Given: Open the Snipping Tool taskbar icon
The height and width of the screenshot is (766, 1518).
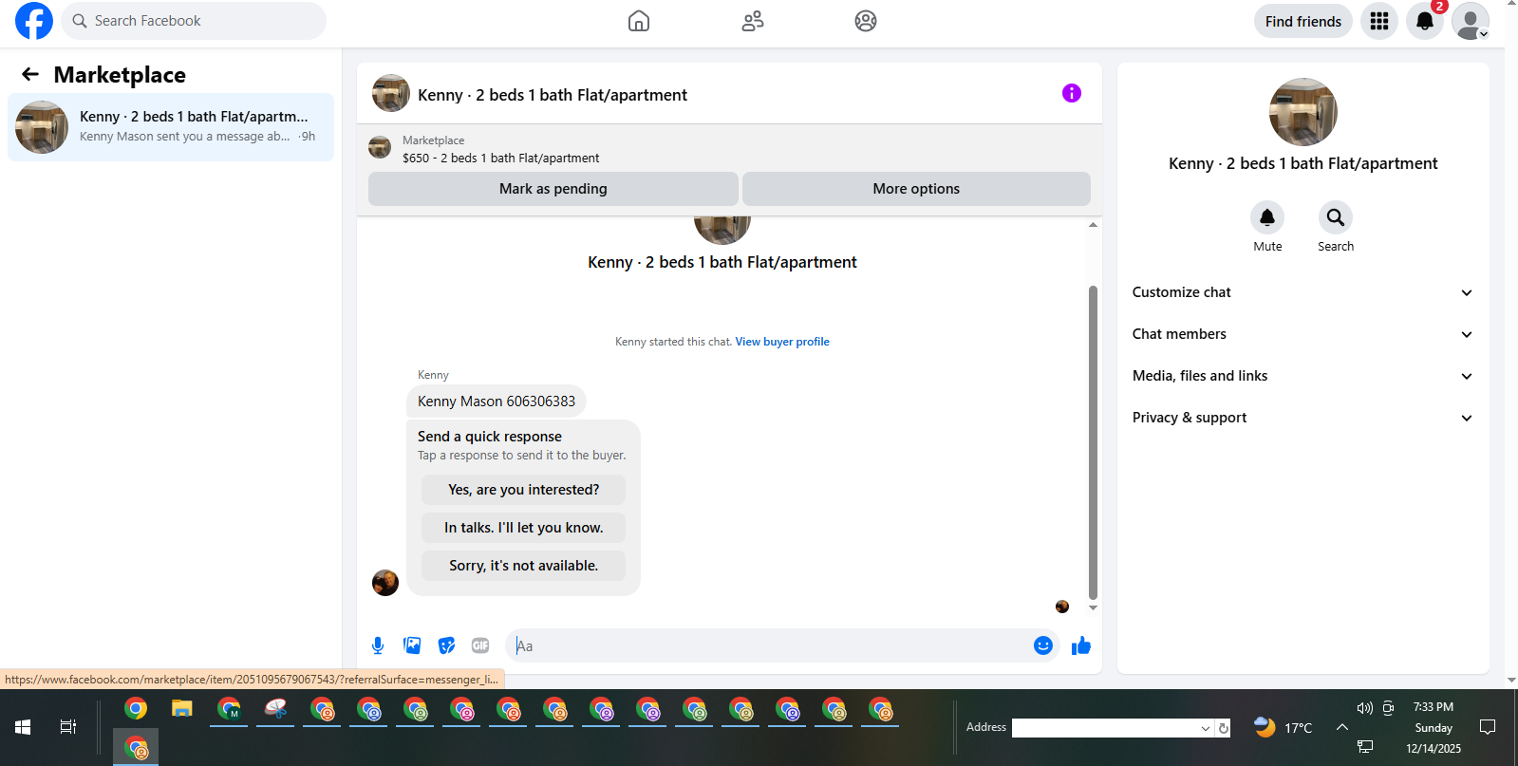Looking at the screenshot, I should tap(275, 709).
